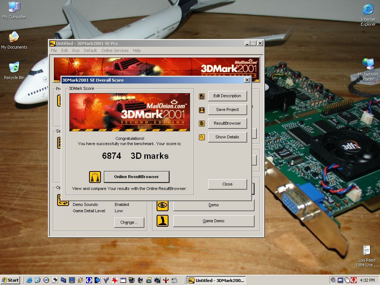This screenshot has height=285, width=380.
Task: Open the File menu in 3DMark2001 window
Action: 54,50
